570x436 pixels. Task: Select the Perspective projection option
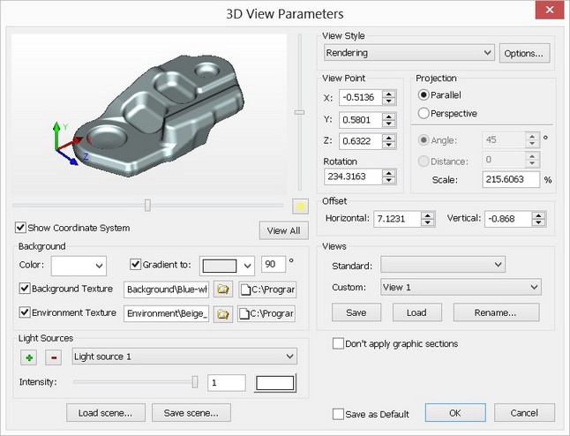(424, 113)
